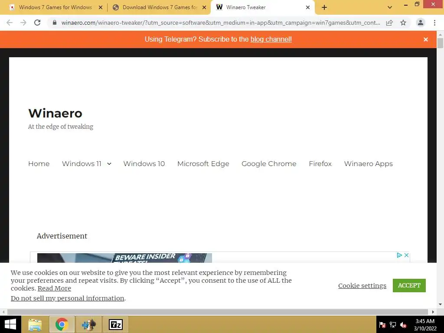The width and height of the screenshot is (444, 333).
Task: Open the Chrome three-dot menu
Action: pyautogui.click(x=434, y=23)
